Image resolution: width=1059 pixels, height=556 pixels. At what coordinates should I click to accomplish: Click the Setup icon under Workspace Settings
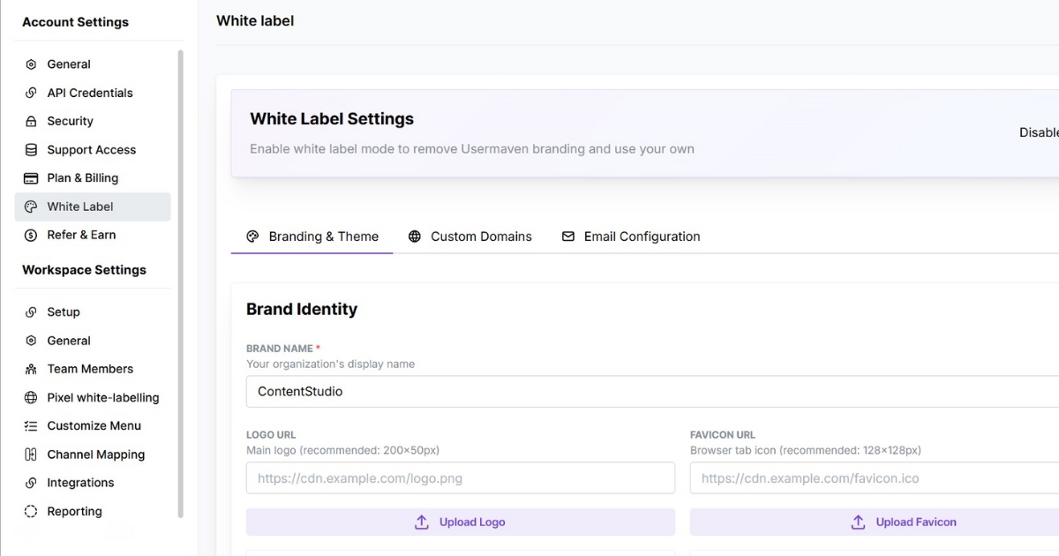31,312
